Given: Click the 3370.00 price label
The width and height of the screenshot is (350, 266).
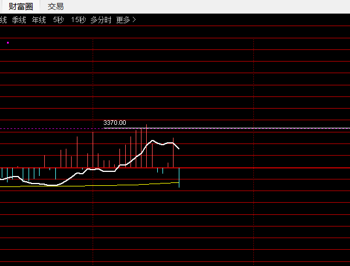Looking at the screenshot, I should pyautogui.click(x=115, y=123).
